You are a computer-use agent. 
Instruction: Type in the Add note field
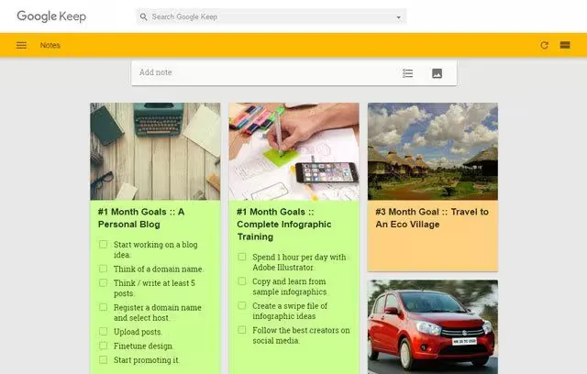click(257, 72)
